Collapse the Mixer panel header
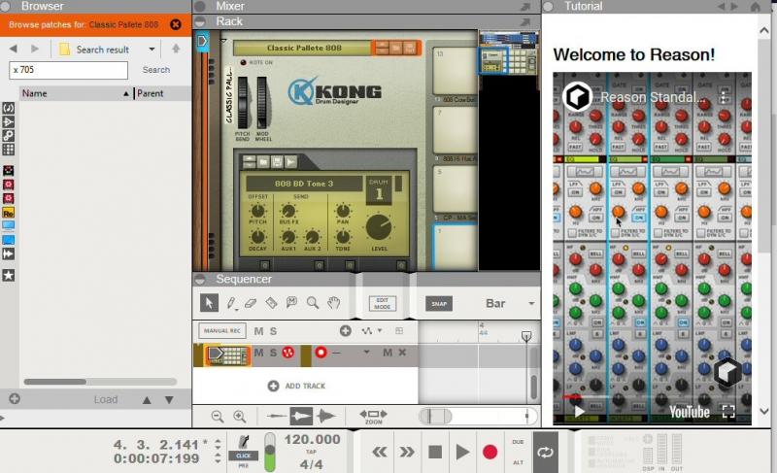The image size is (777, 473). click(200, 7)
